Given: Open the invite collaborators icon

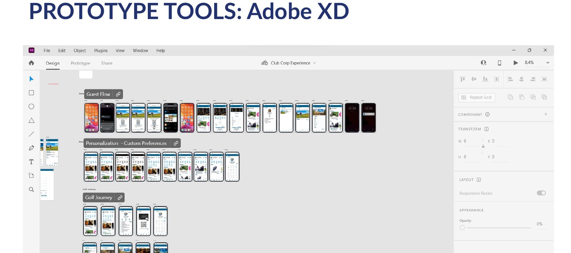Looking at the screenshot, I should 484,63.
